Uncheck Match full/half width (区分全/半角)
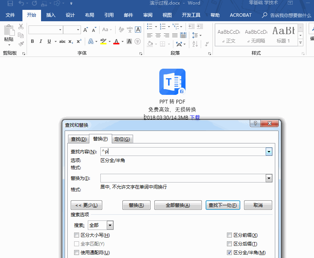Image resolution: width=314 pixels, height=258 pixels. coord(229,252)
